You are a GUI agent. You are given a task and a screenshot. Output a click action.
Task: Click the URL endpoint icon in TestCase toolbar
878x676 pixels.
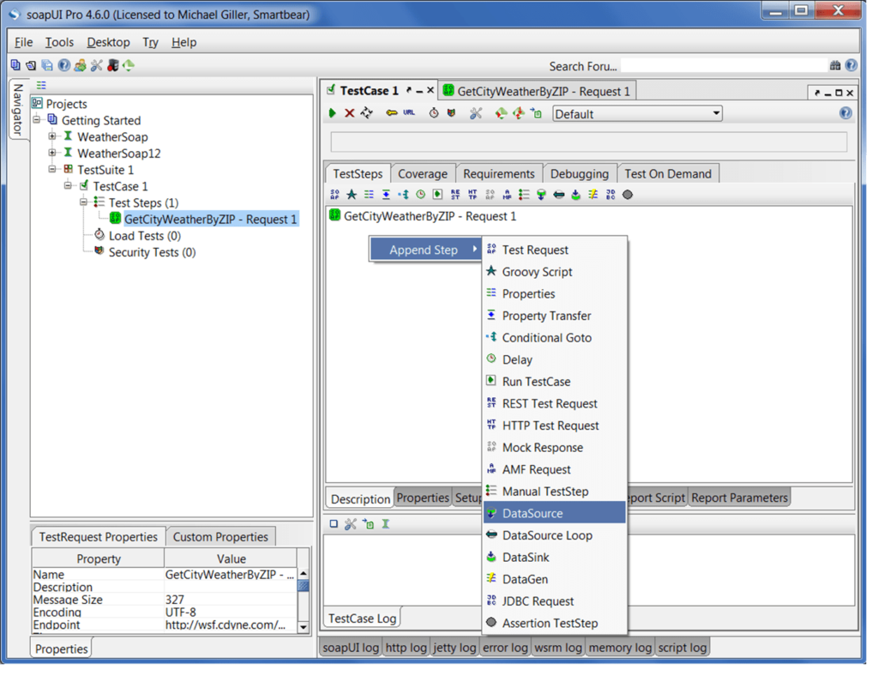(410, 113)
